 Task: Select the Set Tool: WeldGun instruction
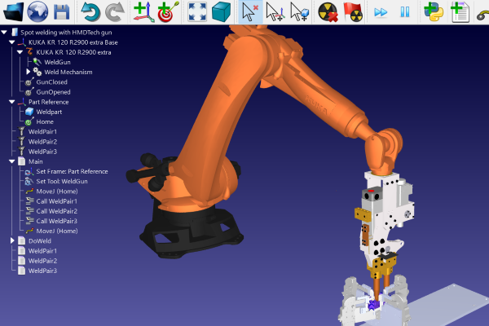60,181
